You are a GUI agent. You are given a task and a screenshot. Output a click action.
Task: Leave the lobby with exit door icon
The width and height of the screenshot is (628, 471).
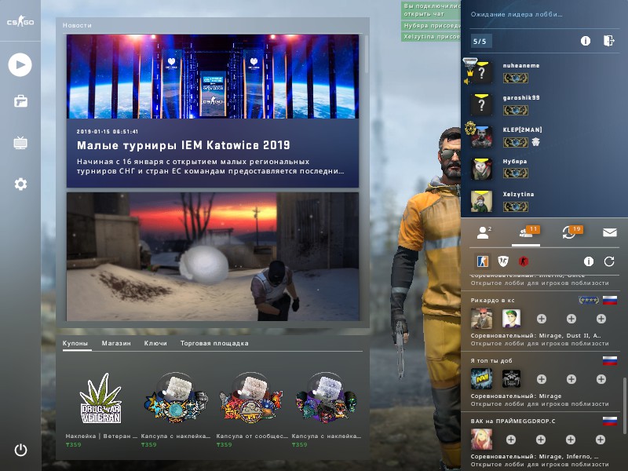609,41
